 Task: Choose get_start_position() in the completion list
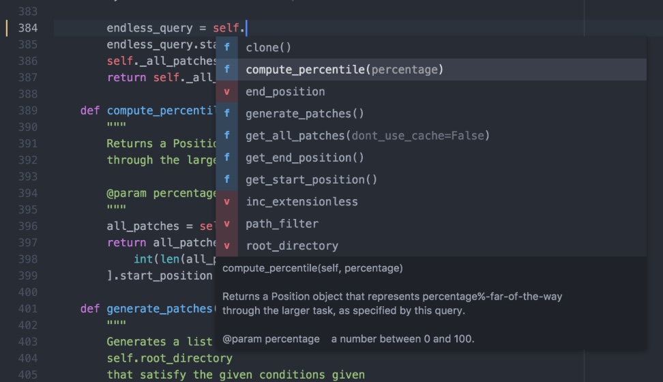click(311, 180)
